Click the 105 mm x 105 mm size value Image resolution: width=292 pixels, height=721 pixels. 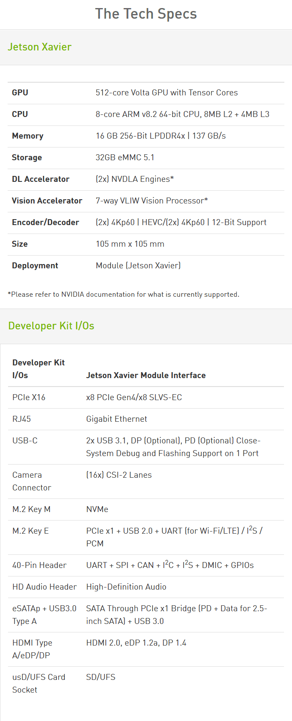(130, 244)
